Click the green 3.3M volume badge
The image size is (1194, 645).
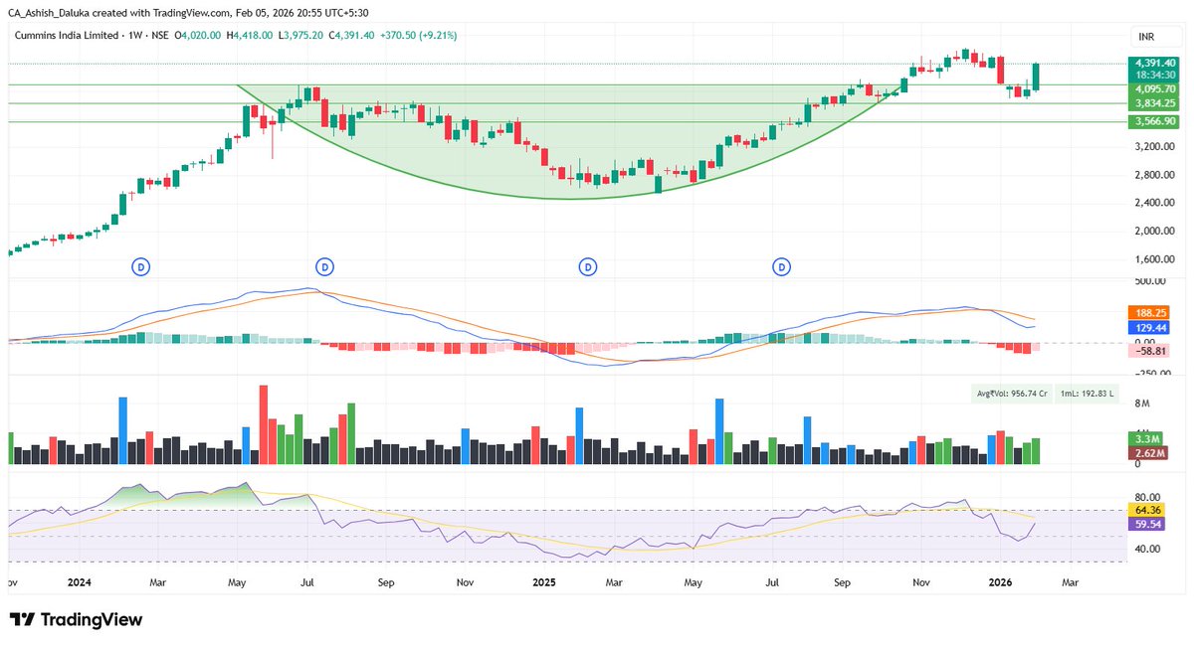pyautogui.click(x=1144, y=437)
